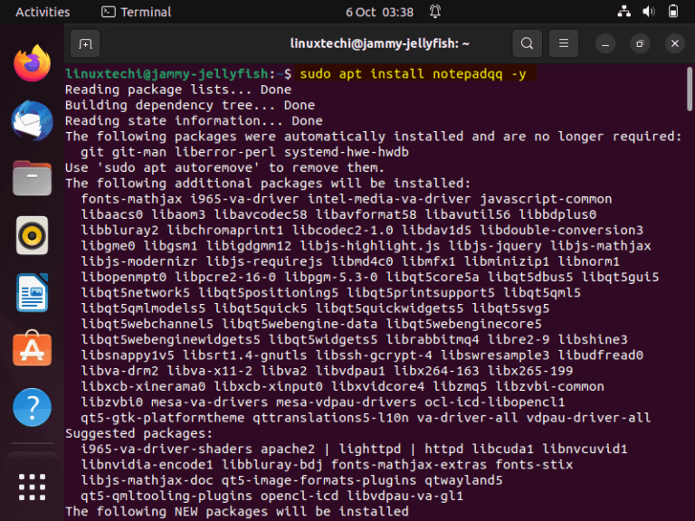The image size is (695, 521).
Task: Close the terminal window
Action: coord(674,43)
